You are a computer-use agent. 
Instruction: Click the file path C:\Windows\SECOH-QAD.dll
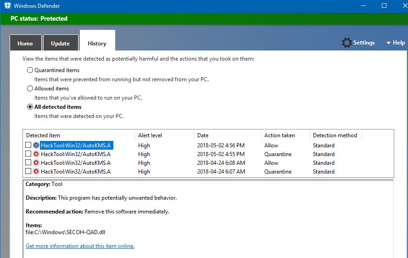click(x=65, y=232)
